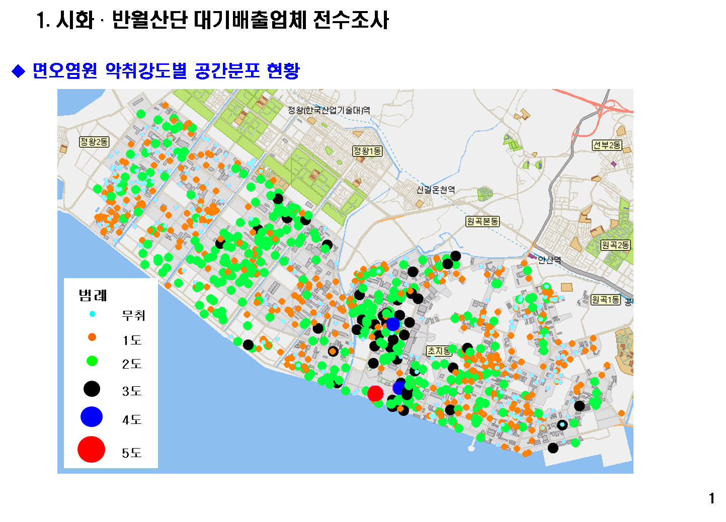
Task: Click the 원곡1동 map label
Action: (606, 300)
